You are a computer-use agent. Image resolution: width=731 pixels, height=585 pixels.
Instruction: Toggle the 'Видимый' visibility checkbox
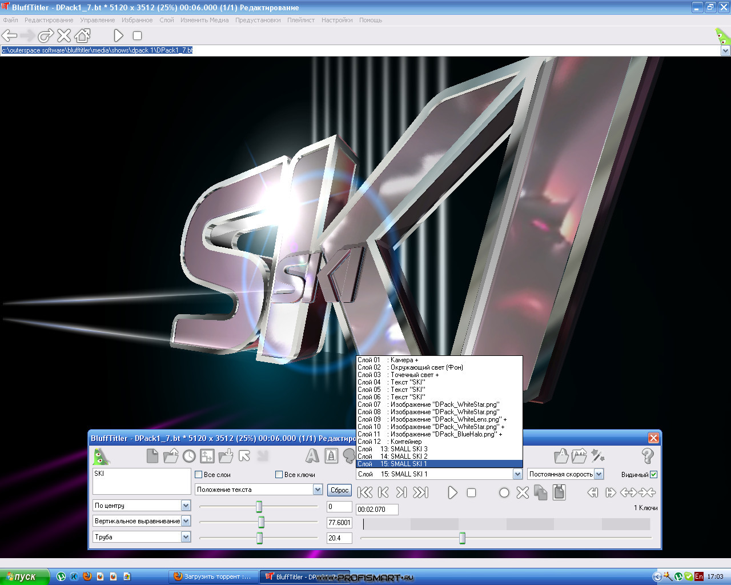click(654, 474)
